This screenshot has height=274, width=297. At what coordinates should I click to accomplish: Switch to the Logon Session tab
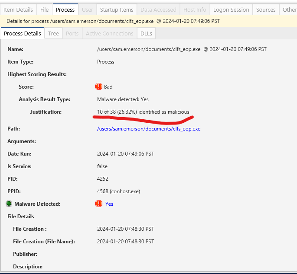click(231, 10)
